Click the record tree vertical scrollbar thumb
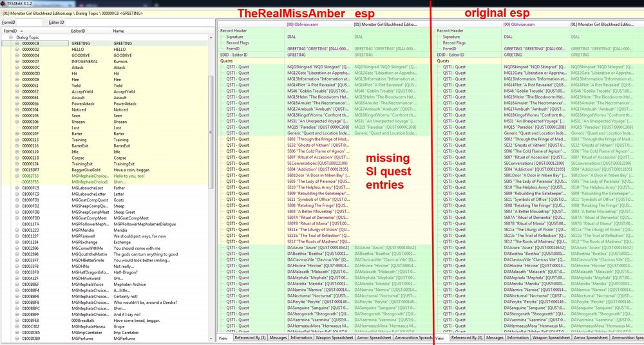644x345 pixels. tap(211, 131)
